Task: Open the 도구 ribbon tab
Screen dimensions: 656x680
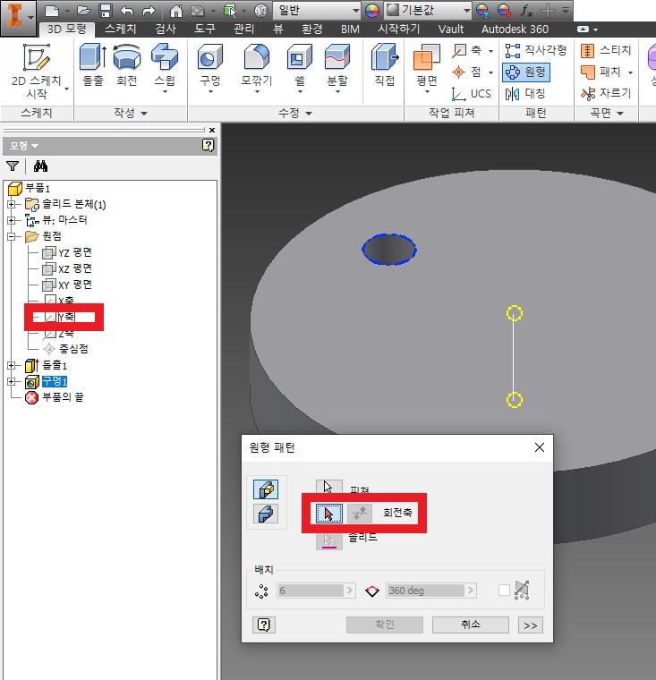Action: tap(205, 29)
